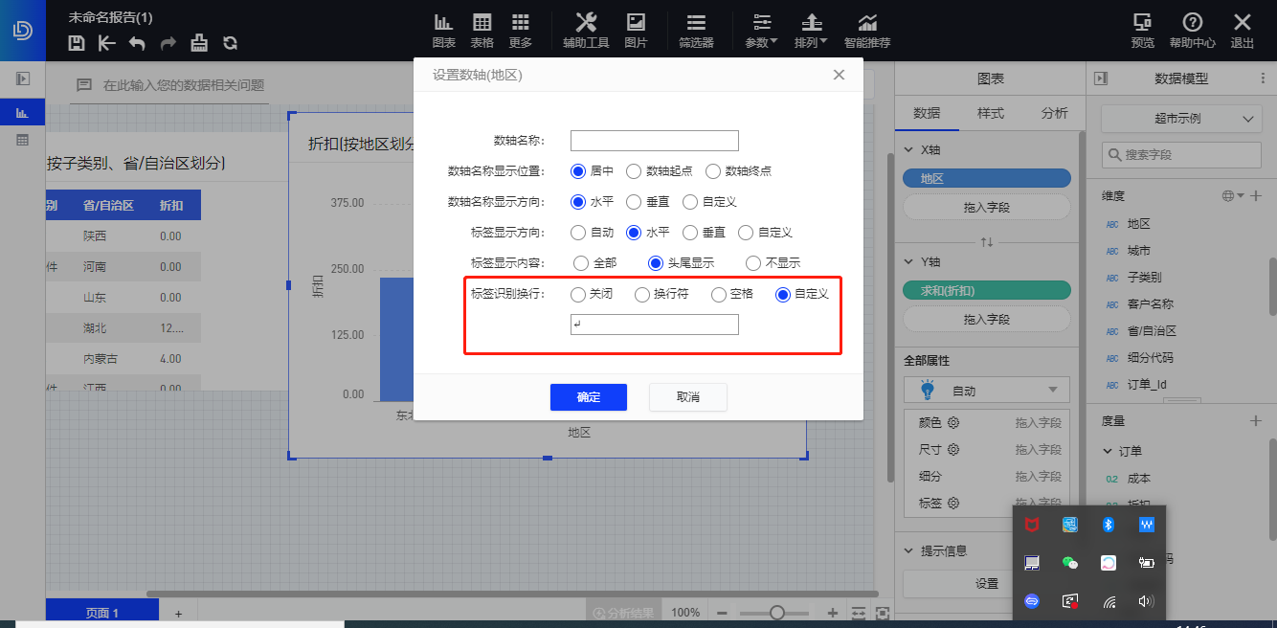Screen dimensions: 1277x628
Task: Confirm the axis settings with 确定
Action: (x=588, y=396)
